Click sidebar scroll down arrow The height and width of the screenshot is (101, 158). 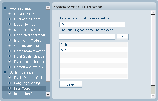[48, 94]
